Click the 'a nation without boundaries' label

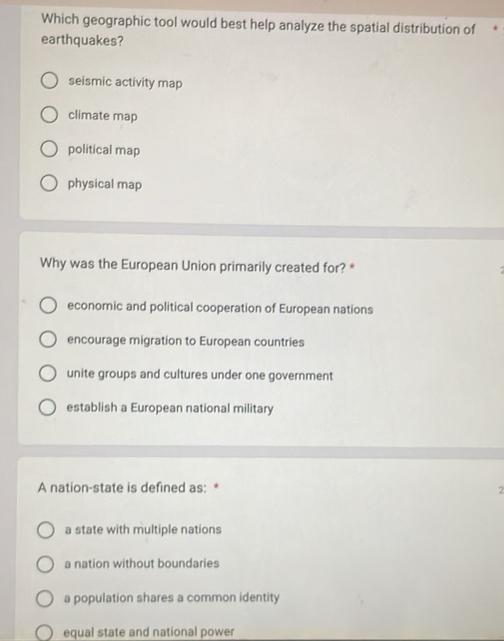(x=142, y=564)
